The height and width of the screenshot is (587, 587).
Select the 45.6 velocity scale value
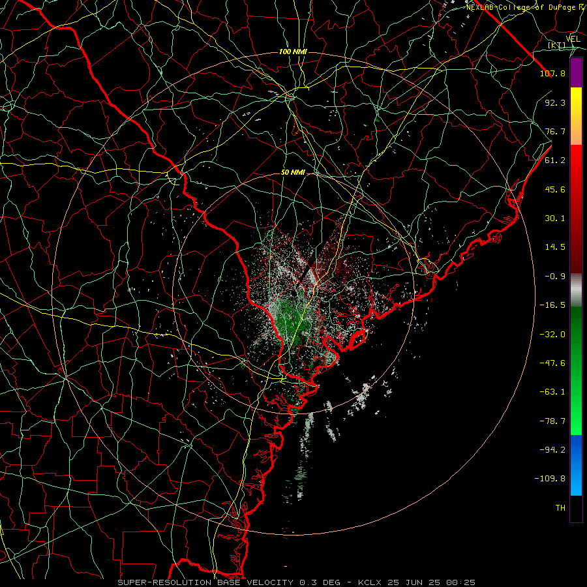[555, 189]
